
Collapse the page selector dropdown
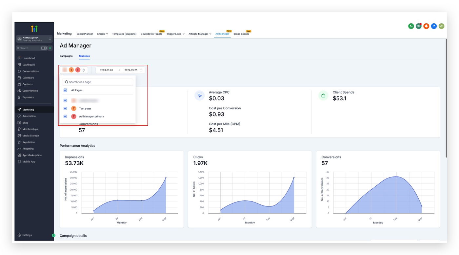coord(84,70)
